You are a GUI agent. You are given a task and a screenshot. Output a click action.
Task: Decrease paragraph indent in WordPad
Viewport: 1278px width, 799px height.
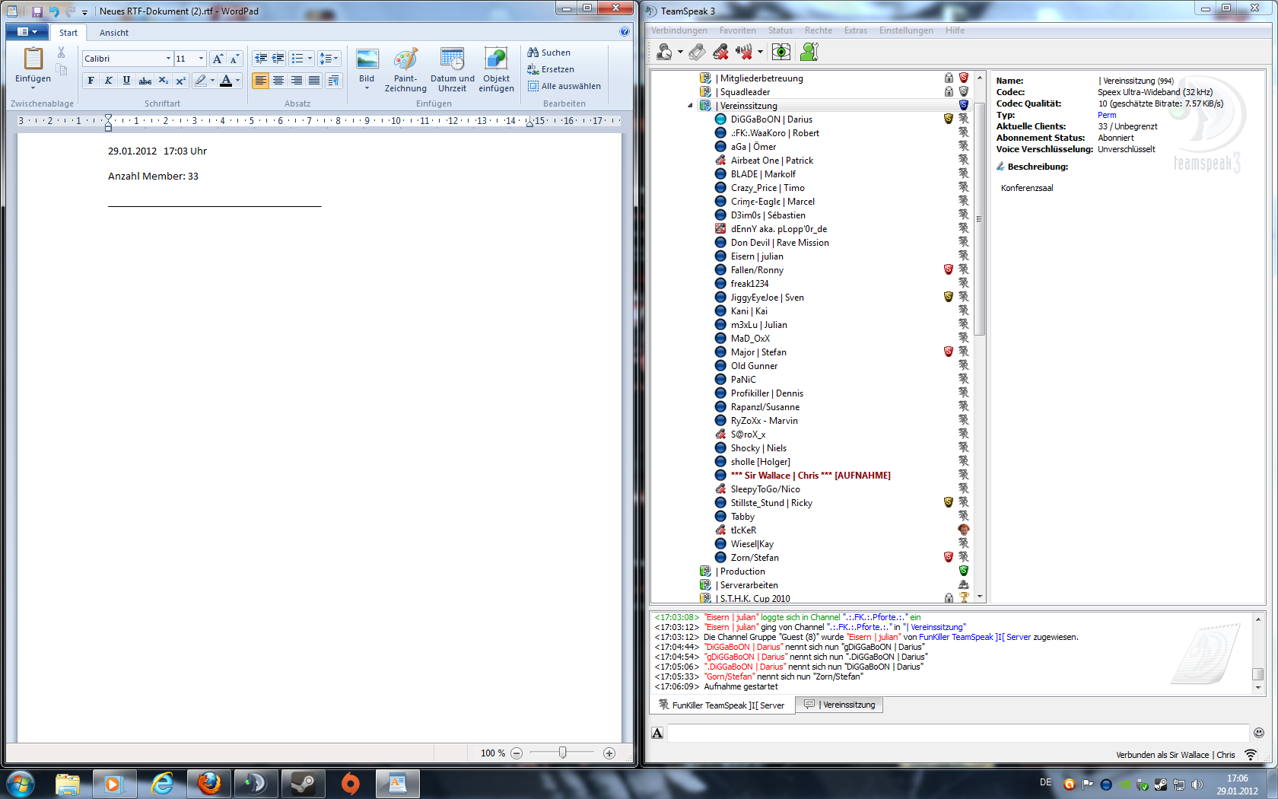[x=261, y=59]
